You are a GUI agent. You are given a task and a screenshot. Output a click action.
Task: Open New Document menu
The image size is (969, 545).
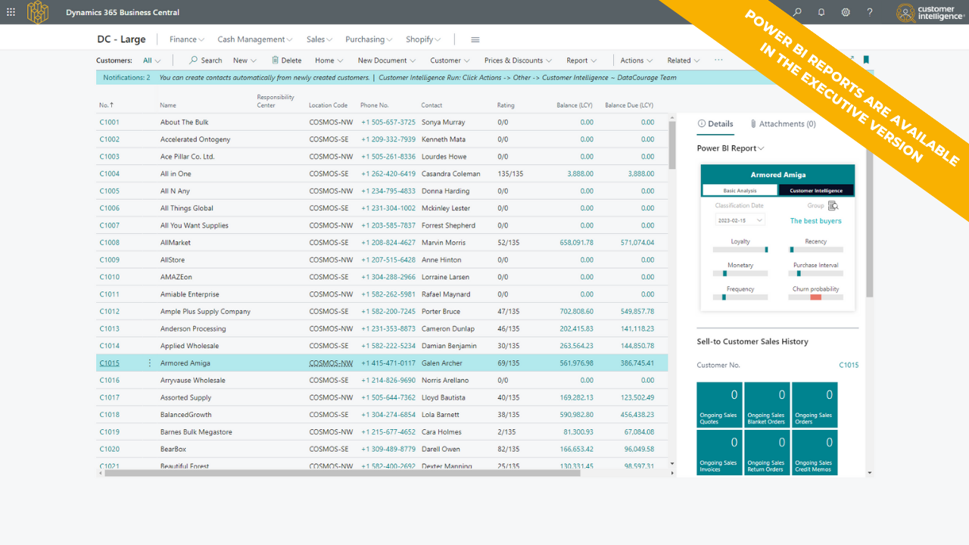(x=387, y=61)
